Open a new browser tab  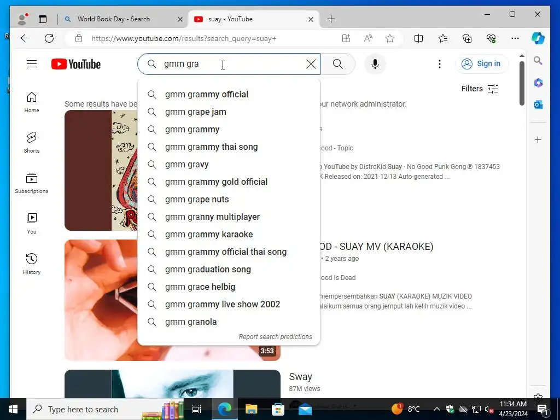click(x=331, y=19)
